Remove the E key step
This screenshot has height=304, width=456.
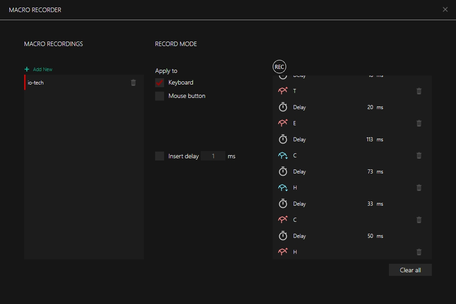click(x=419, y=123)
